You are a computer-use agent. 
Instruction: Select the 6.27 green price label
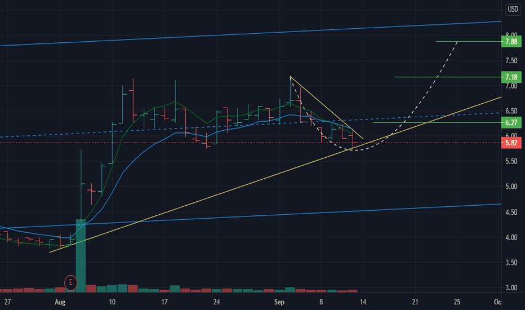point(511,123)
